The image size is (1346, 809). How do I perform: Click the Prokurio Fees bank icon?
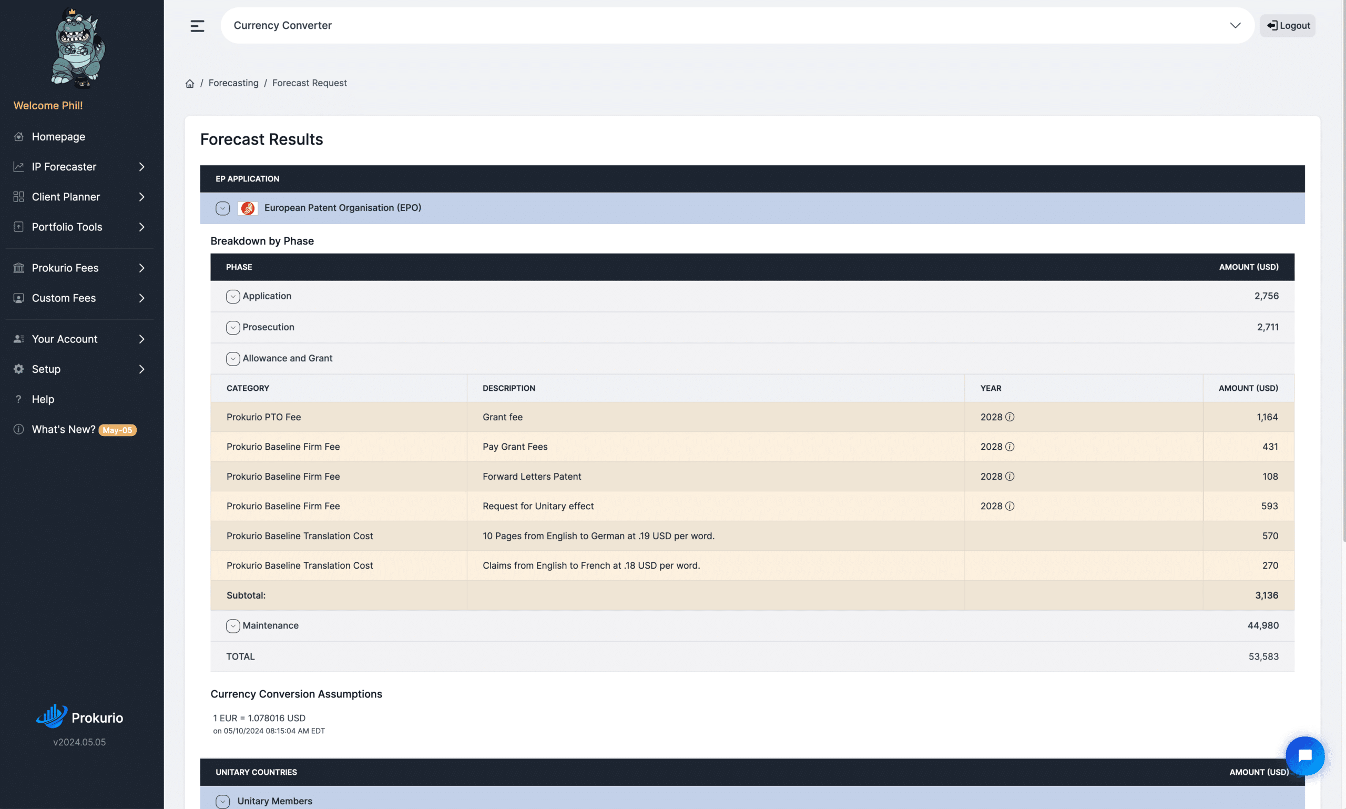18,268
